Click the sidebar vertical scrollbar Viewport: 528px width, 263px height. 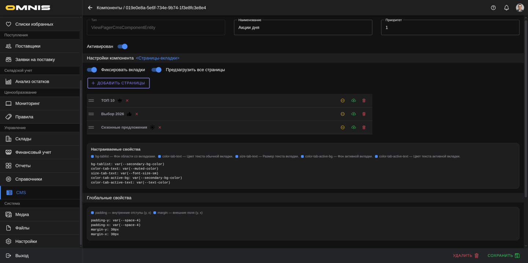point(81,163)
